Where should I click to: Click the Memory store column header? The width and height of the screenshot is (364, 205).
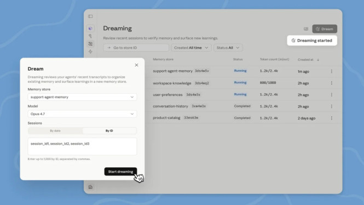(x=163, y=59)
